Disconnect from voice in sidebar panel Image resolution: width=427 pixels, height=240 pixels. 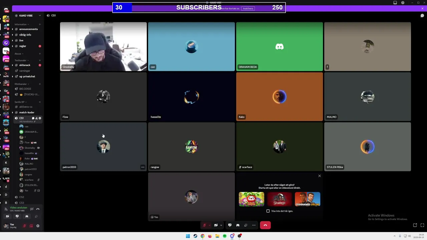[x=38, y=209]
